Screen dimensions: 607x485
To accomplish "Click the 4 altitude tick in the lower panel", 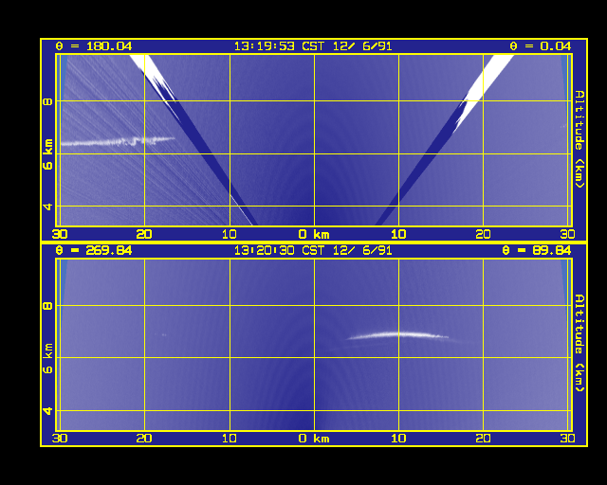I will coord(47,411).
